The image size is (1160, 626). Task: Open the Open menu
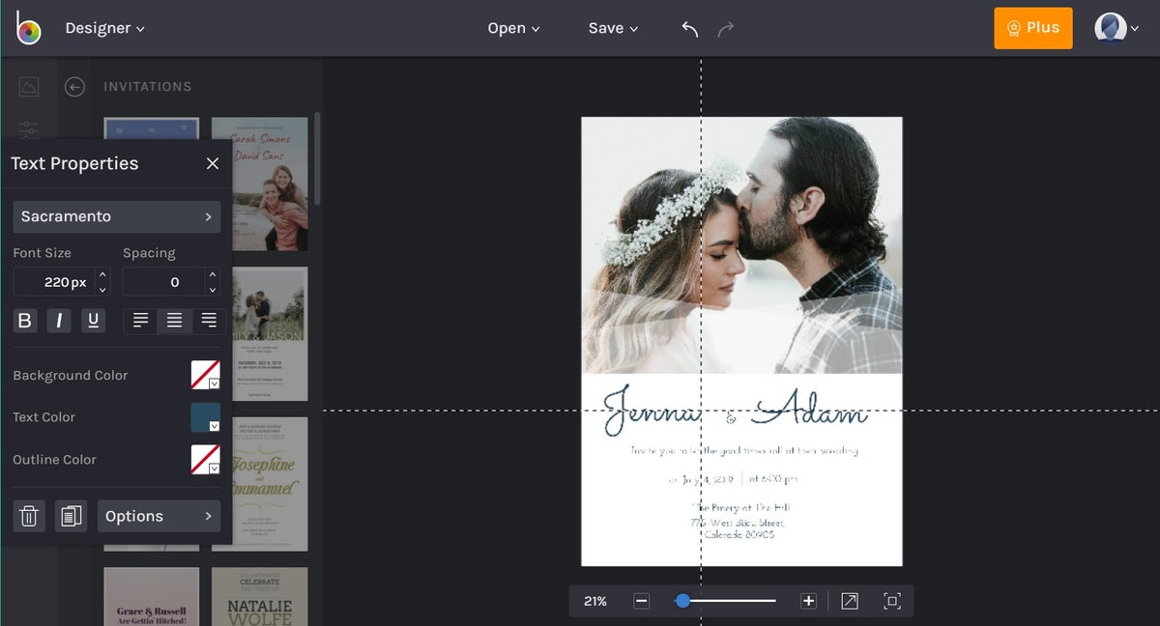tap(513, 29)
